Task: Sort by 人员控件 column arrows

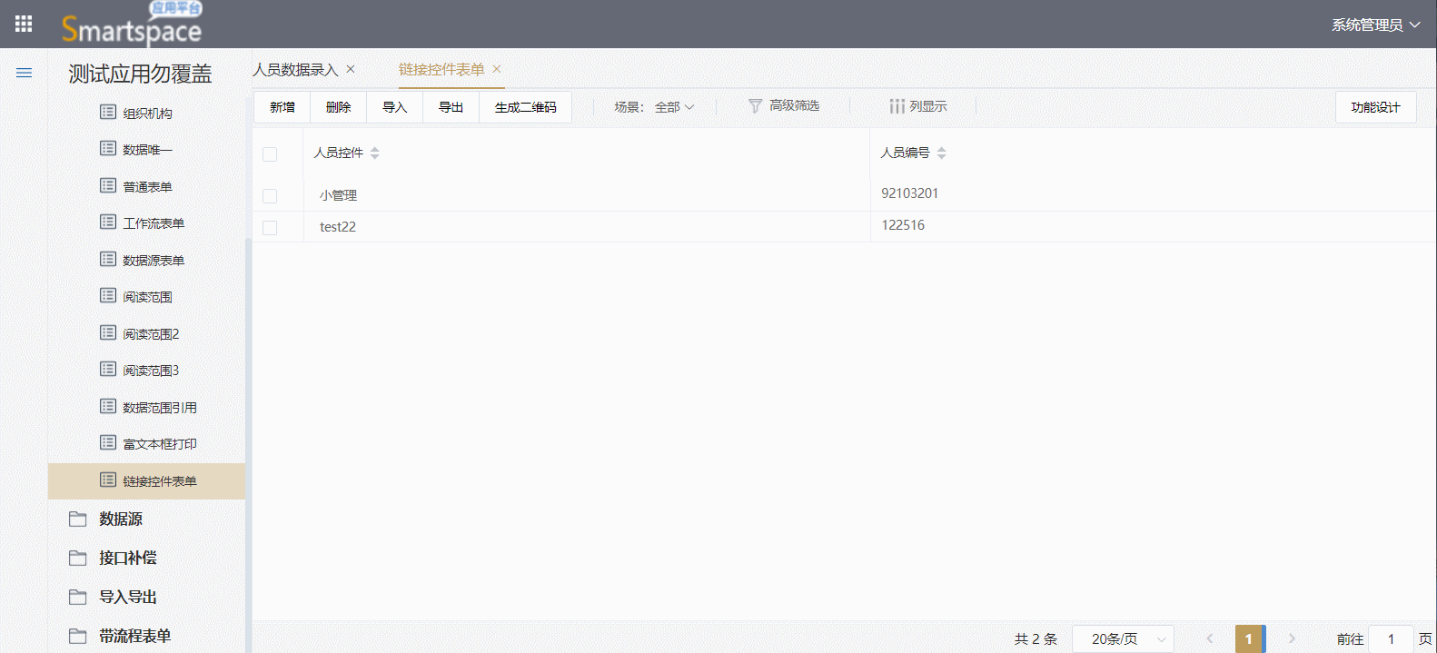Action: (375, 153)
